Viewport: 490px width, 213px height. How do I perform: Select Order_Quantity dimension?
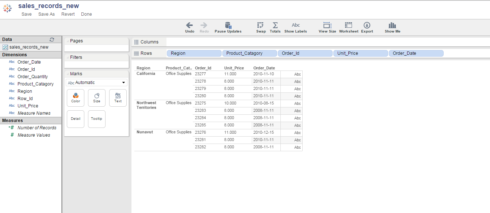[32, 77]
